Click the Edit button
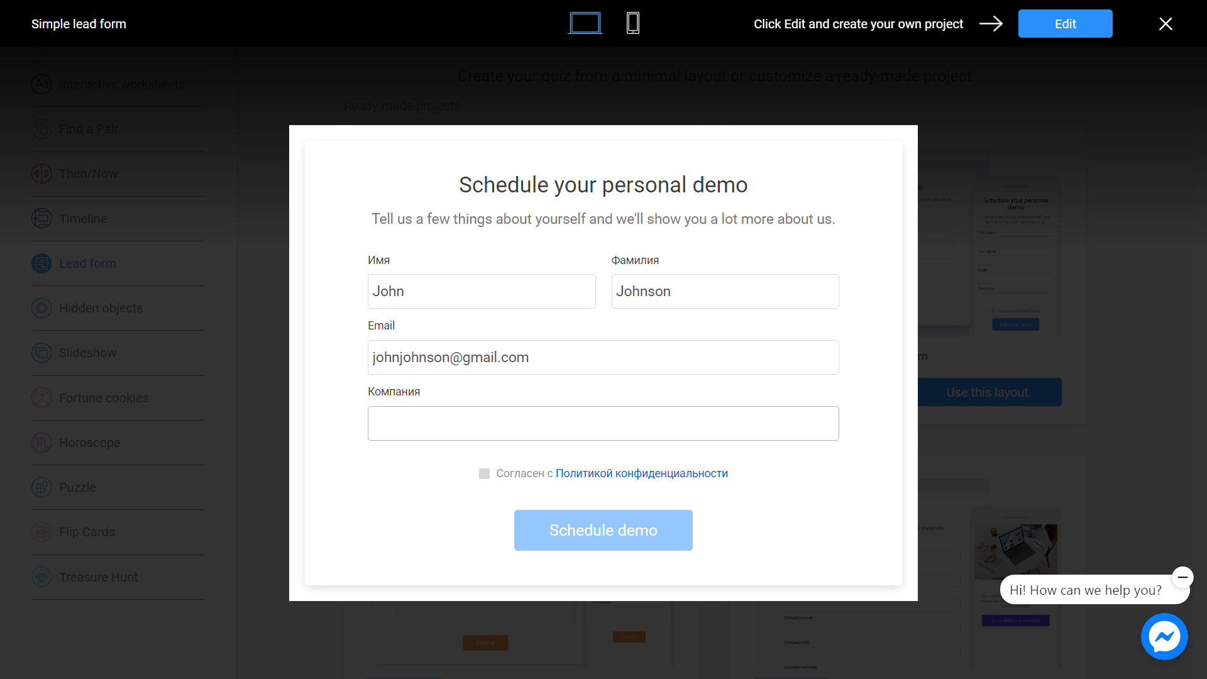1207x679 pixels. tap(1065, 24)
